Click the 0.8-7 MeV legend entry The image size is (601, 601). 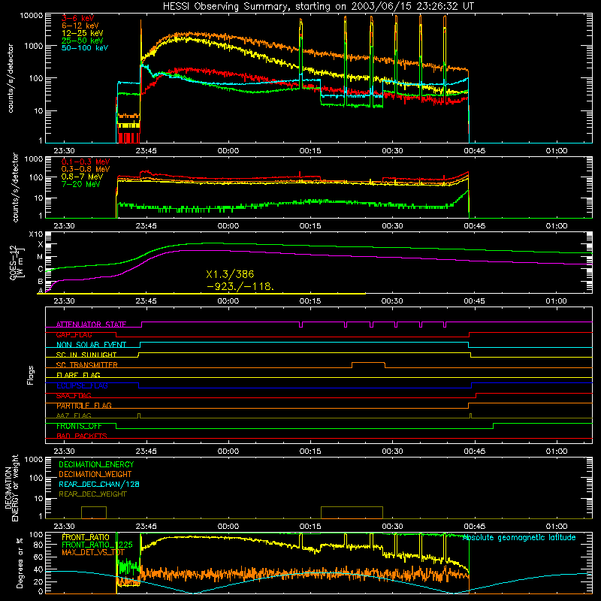pos(82,177)
